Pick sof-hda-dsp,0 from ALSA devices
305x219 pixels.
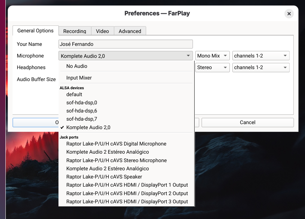tap(82, 102)
